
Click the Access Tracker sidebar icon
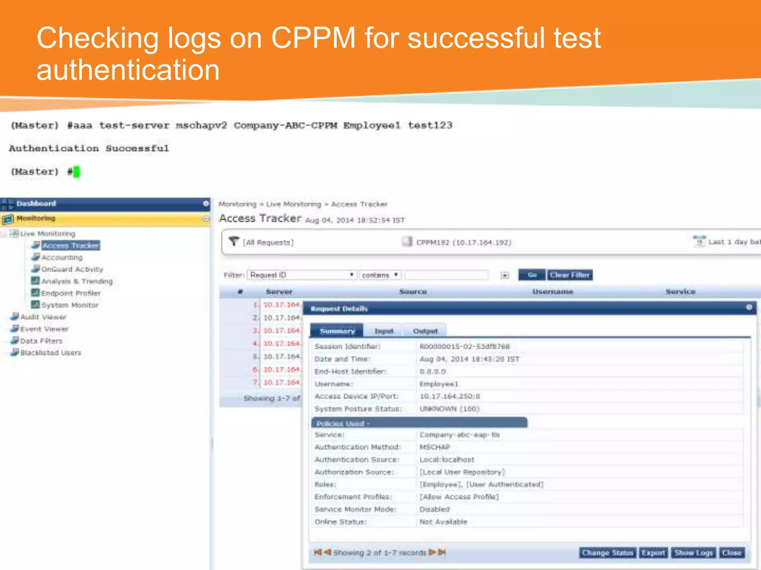36,245
